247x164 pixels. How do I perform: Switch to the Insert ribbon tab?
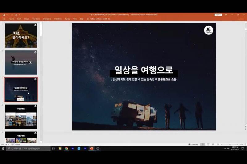[x=19, y=19]
